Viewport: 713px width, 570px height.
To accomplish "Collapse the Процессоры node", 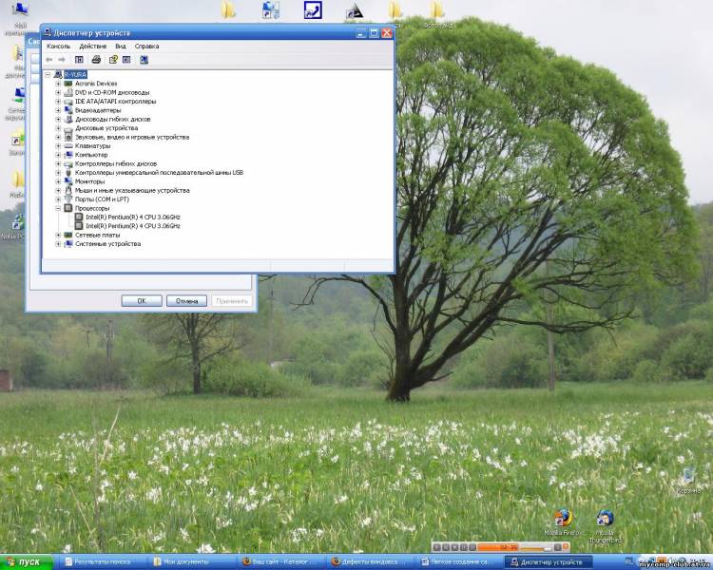I will [x=58, y=208].
